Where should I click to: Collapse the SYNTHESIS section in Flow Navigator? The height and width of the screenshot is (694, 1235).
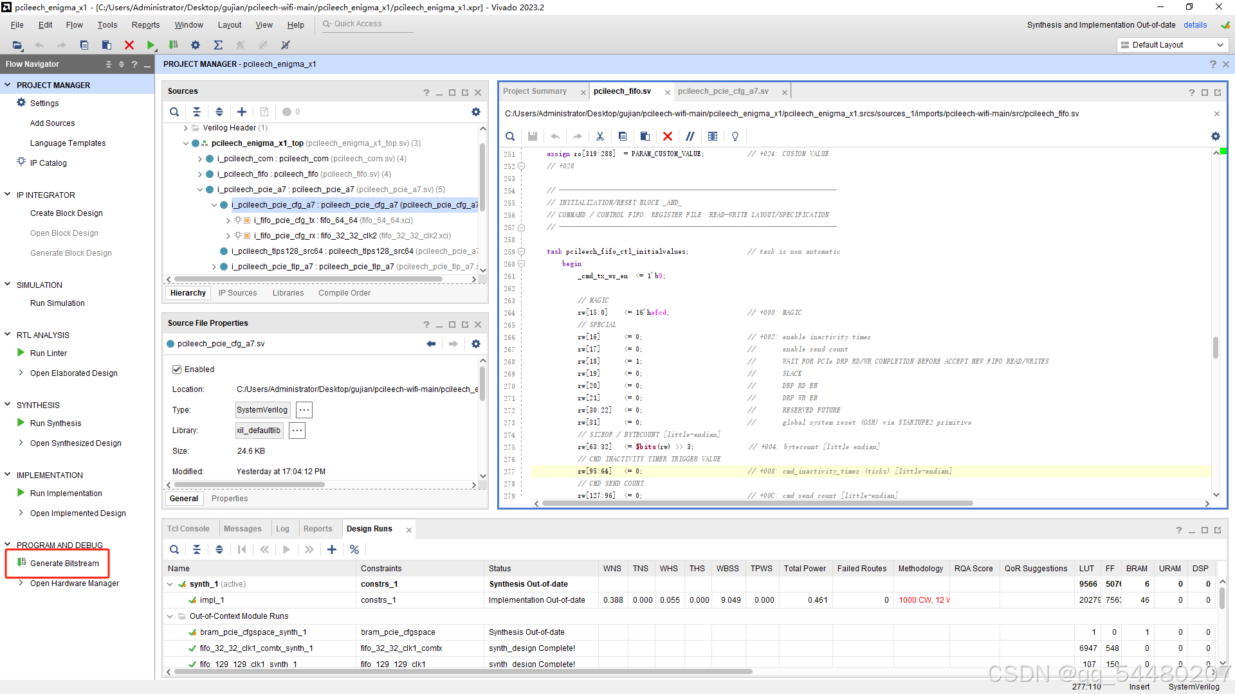8,405
